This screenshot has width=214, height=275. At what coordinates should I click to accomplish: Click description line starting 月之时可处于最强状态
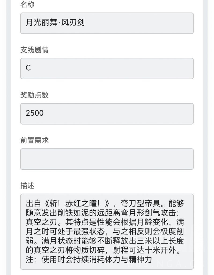click(105, 231)
